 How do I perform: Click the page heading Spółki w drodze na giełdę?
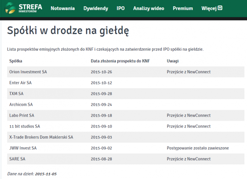[x=68, y=30]
